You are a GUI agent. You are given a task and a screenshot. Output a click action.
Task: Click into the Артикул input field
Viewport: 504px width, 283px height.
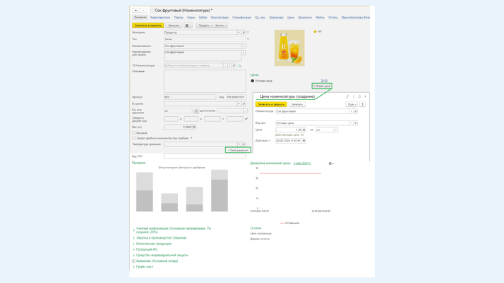click(x=190, y=97)
